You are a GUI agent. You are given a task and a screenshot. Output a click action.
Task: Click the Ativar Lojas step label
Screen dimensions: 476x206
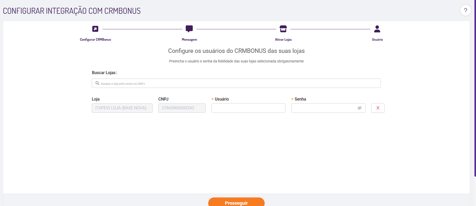click(283, 40)
